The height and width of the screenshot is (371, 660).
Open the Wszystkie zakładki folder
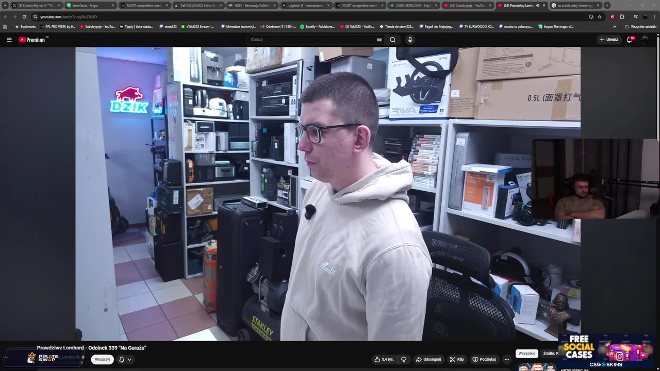pos(640,26)
